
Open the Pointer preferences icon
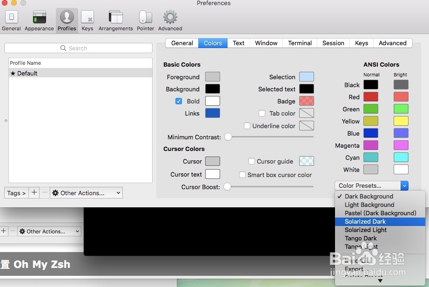pyautogui.click(x=145, y=20)
